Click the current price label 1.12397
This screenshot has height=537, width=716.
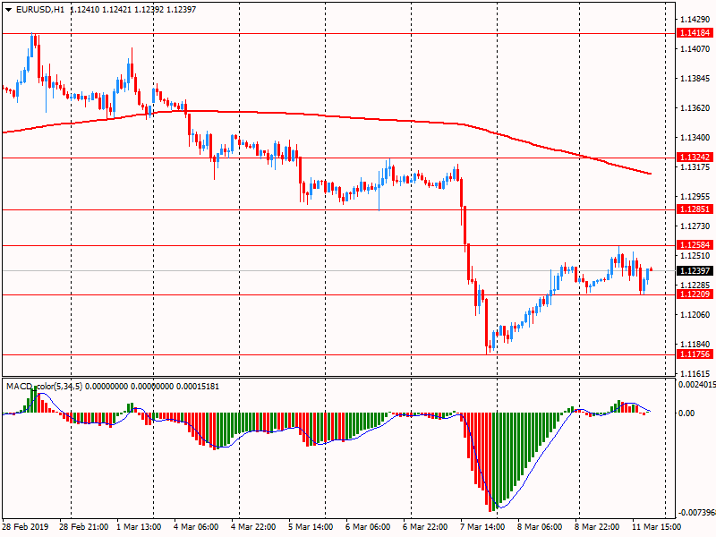coord(695,271)
